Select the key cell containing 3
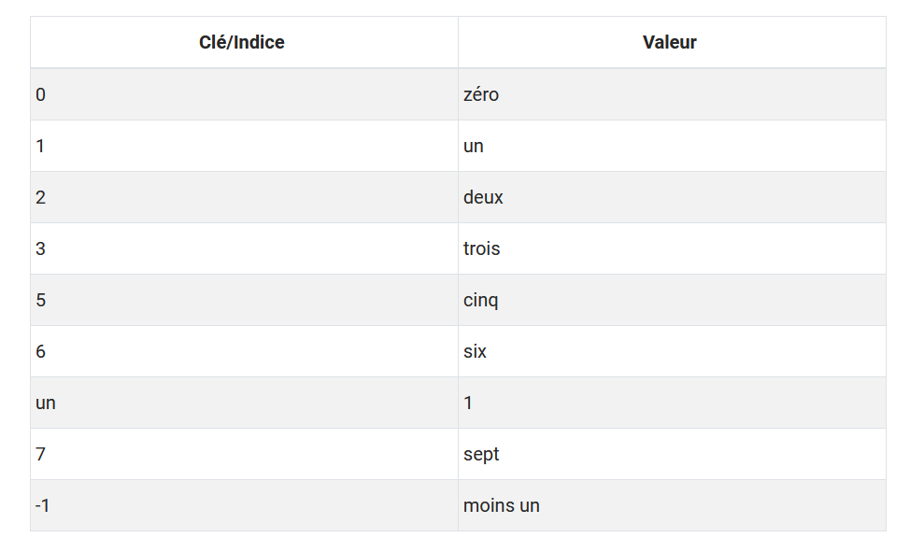The image size is (924, 552). pos(41,248)
